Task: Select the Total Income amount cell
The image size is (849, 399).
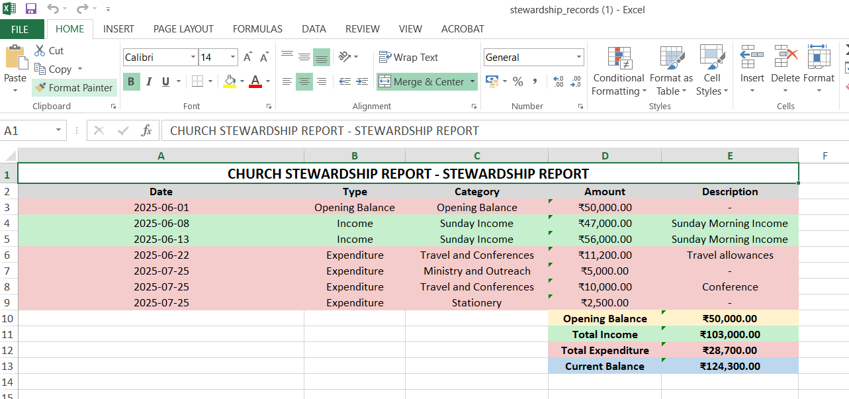Action: [730, 334]
